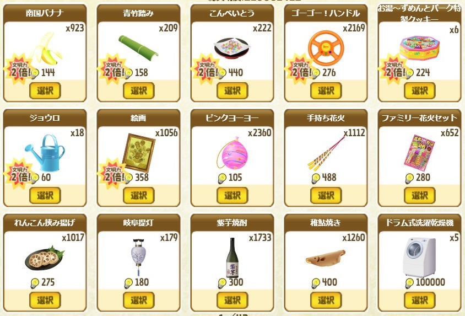Image resolution: width=465 pixels, height=316 pixels.
Task: Select ファミリー花火セット using its 選択 button
Action: coord(420,195)
